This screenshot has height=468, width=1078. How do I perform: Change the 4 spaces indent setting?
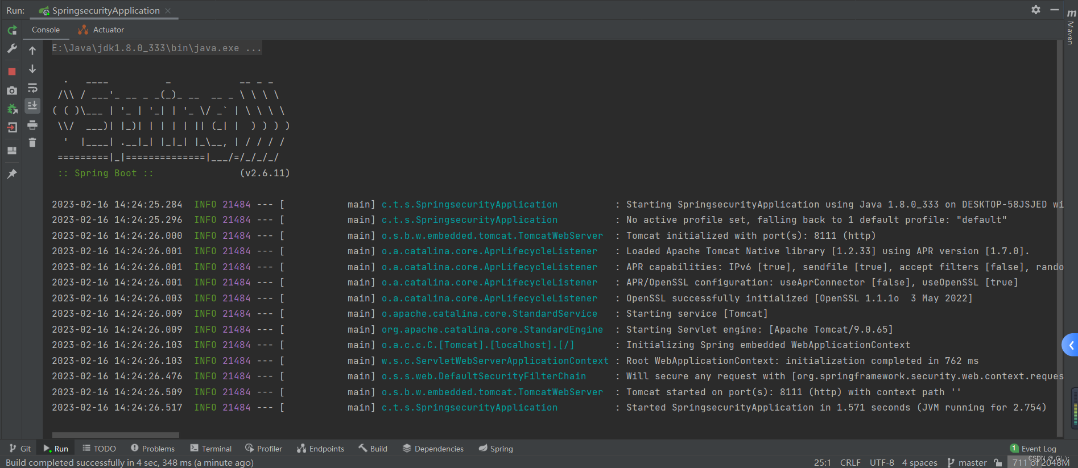pyautogui.click(x=920, y=463)
